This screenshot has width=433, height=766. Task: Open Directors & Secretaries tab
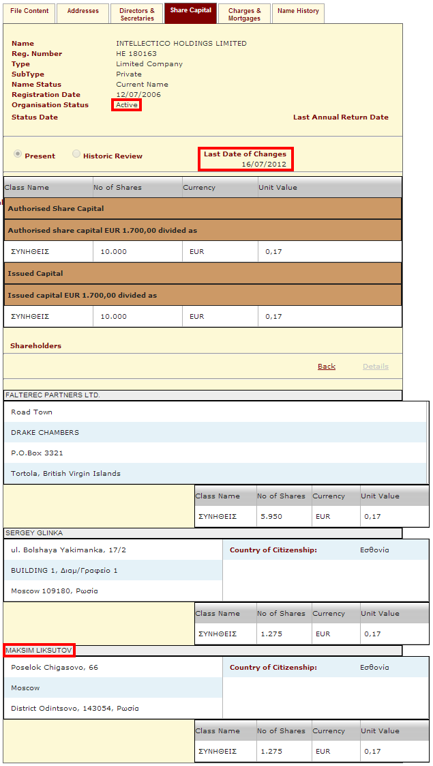pos(136,13)
